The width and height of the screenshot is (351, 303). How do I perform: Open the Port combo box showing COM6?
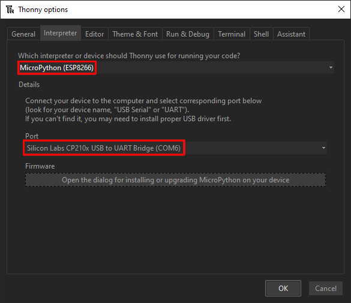[176, 148]
